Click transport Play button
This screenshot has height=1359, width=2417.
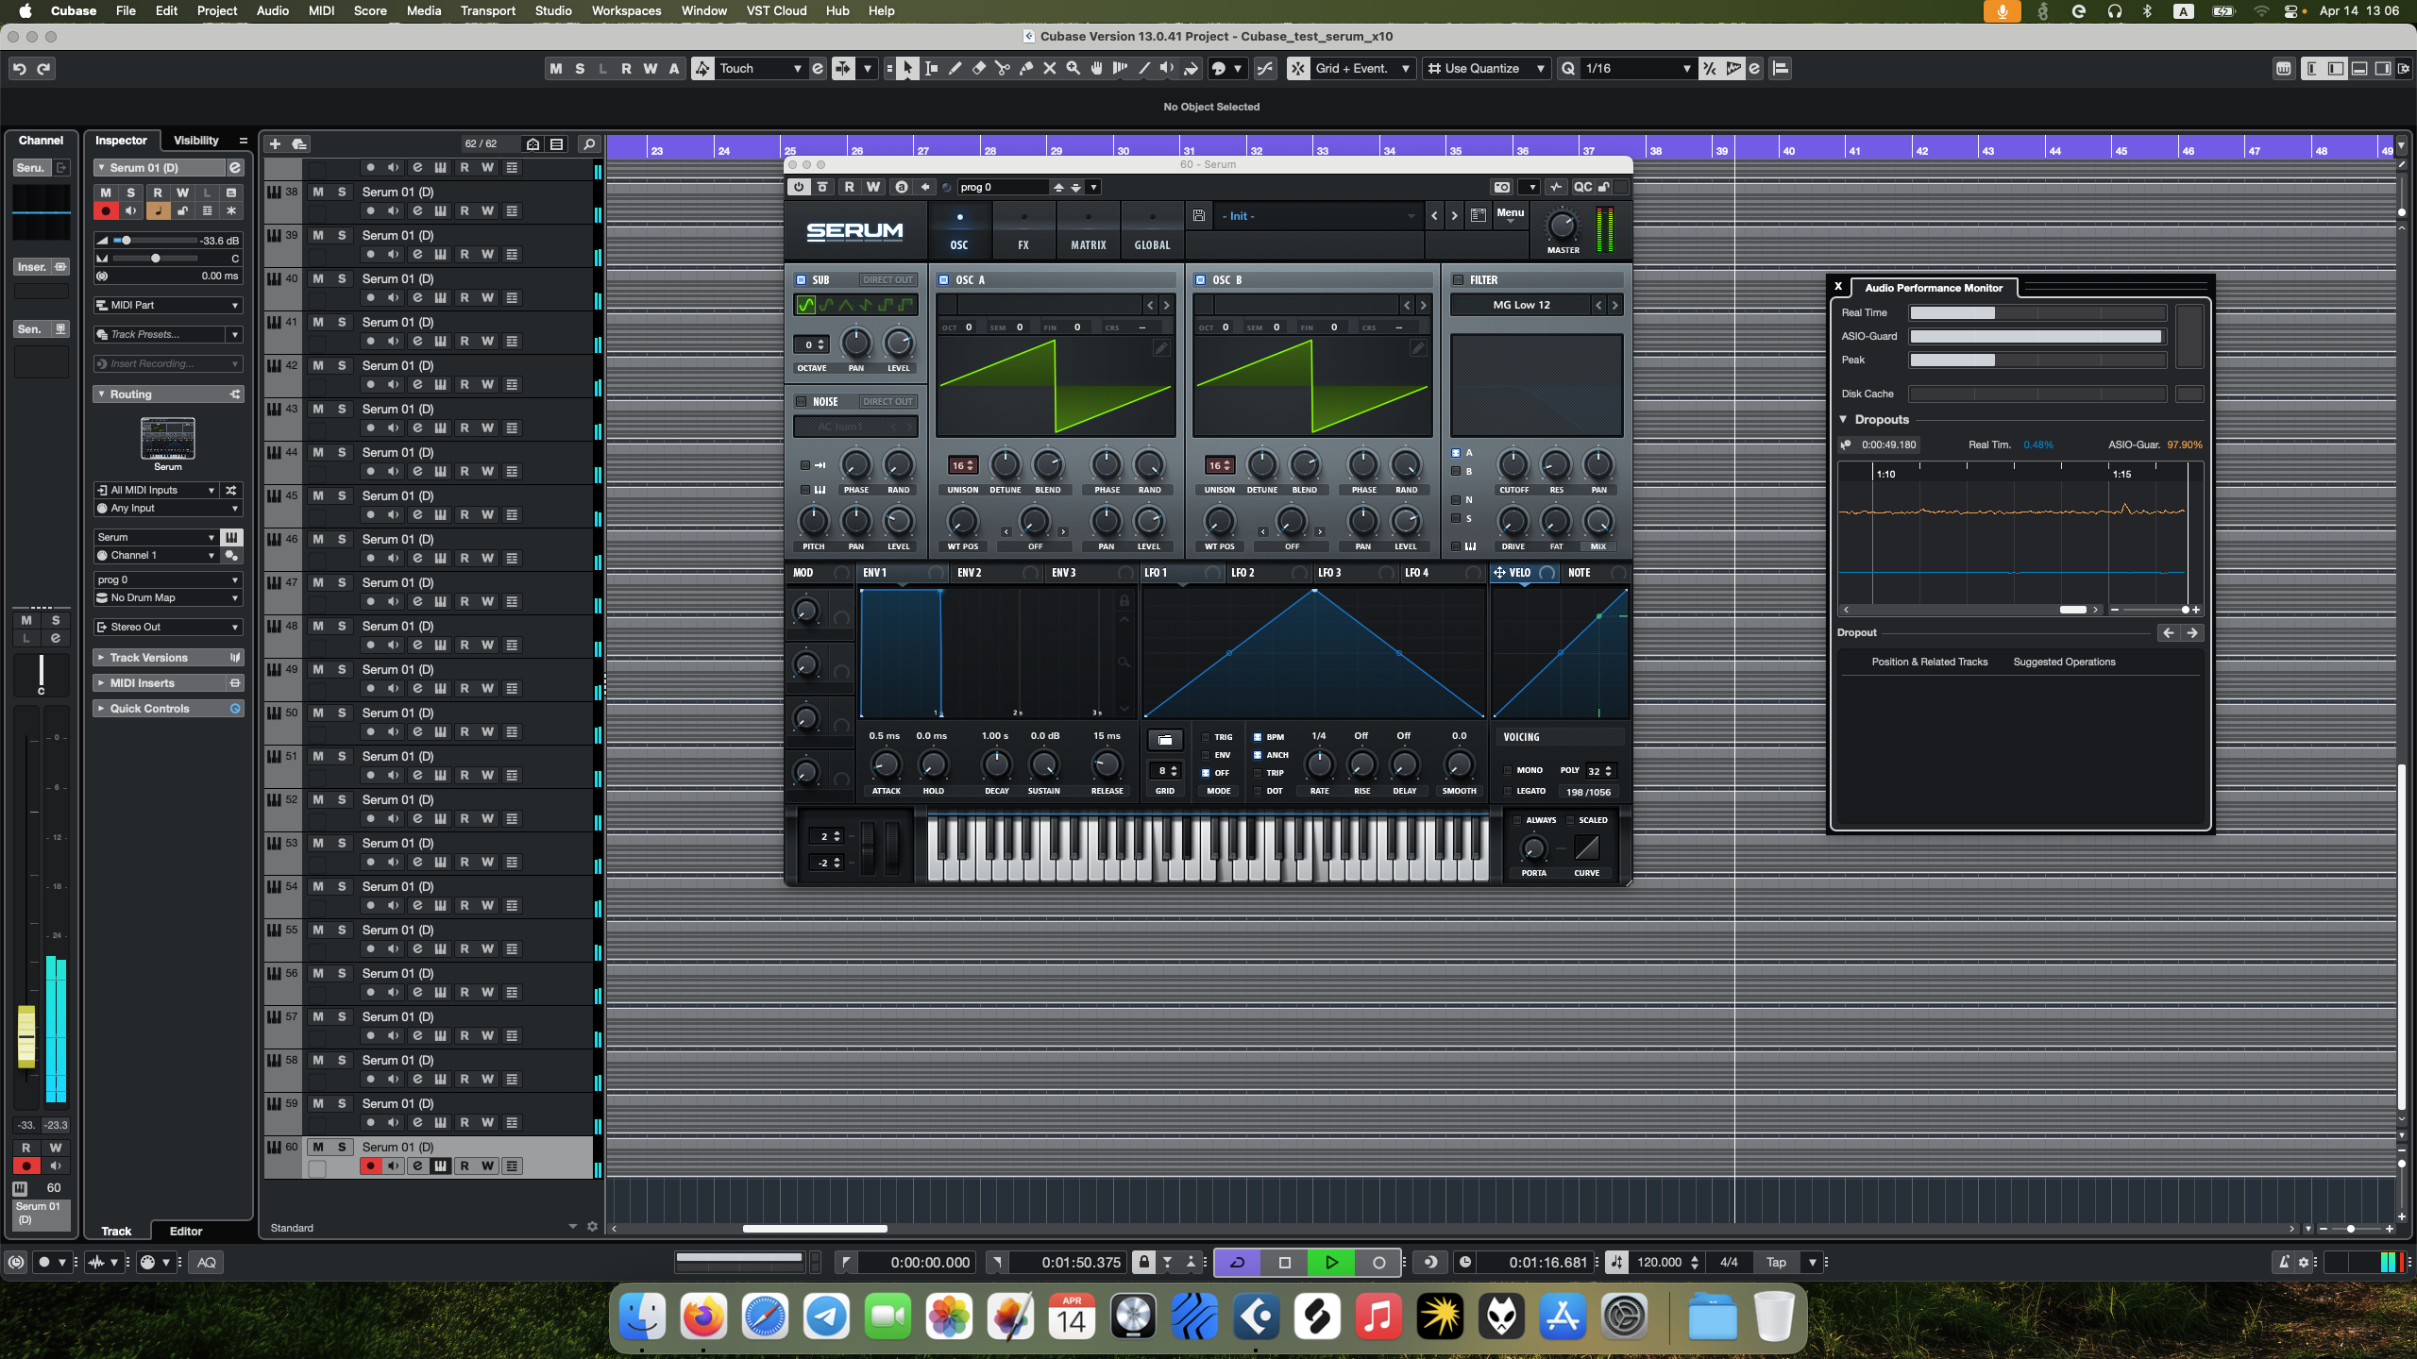pyautogui.click(x=1331, y=1262)
